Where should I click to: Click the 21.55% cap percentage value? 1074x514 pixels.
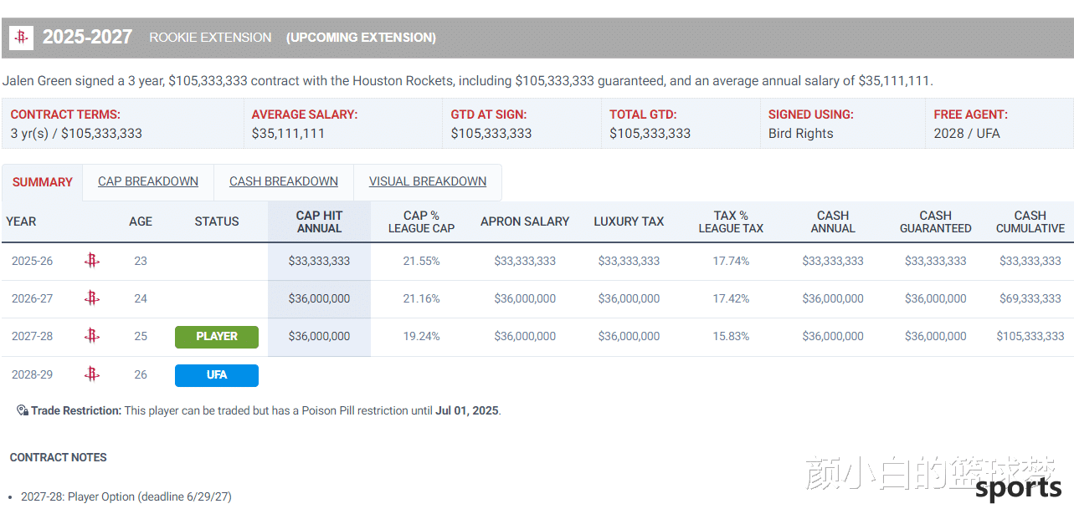pyautogui.click(x=421, y=261)
